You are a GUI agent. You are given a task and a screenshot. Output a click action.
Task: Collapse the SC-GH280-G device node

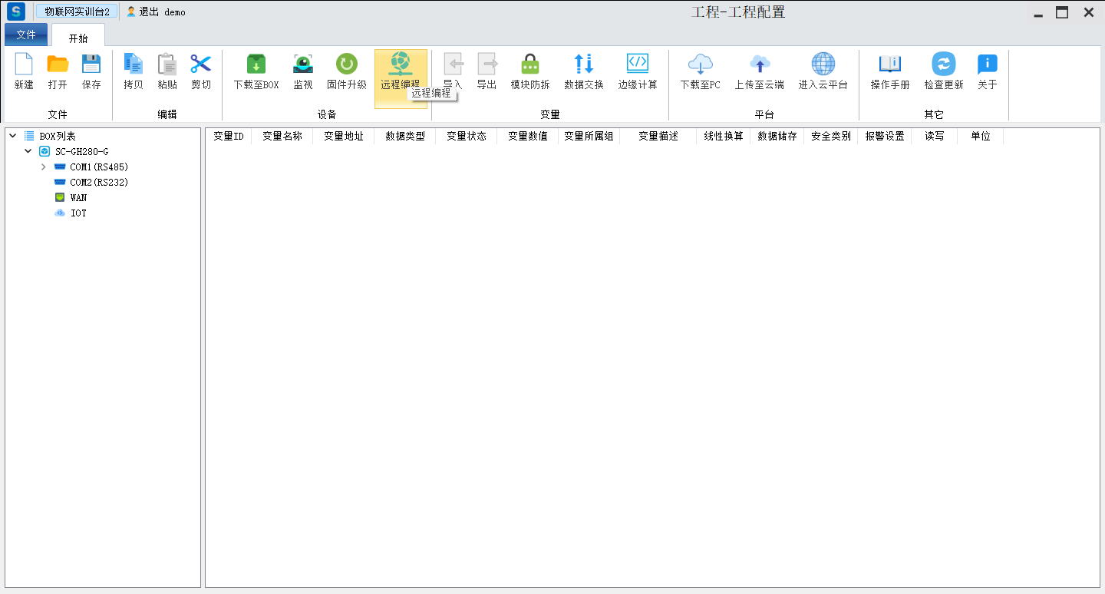28,151
